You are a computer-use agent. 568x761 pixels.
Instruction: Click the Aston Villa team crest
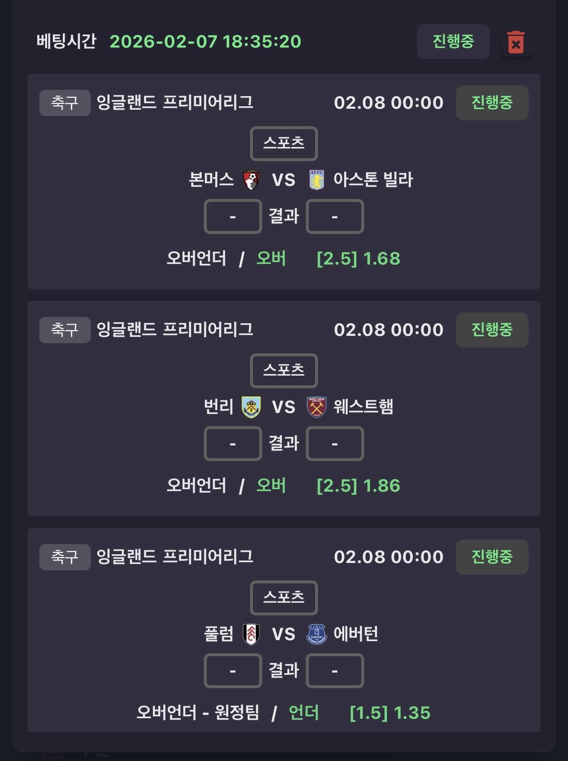(317, 180)
